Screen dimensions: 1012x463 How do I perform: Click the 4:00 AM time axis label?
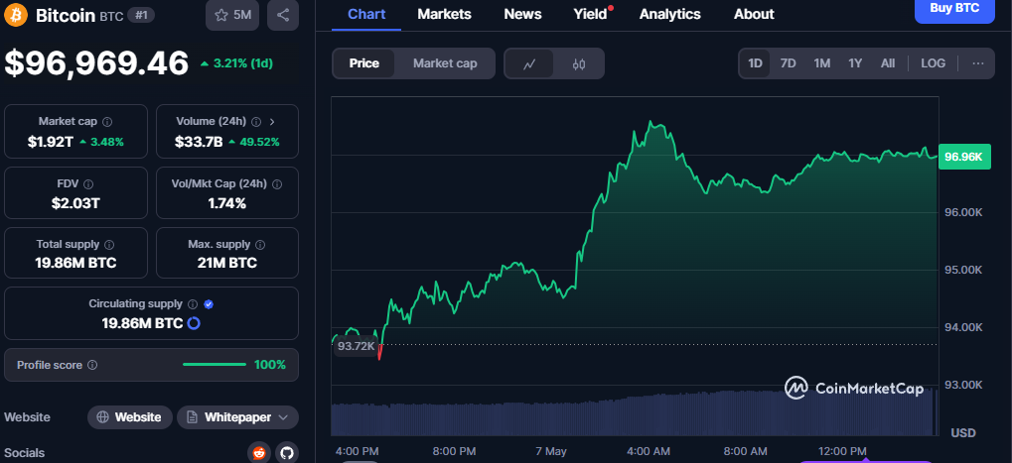tap(648, 451)
